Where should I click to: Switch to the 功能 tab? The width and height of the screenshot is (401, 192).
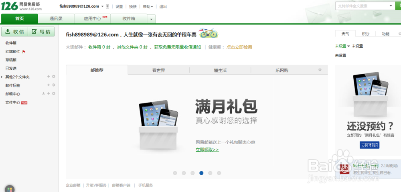pos(386,34)
